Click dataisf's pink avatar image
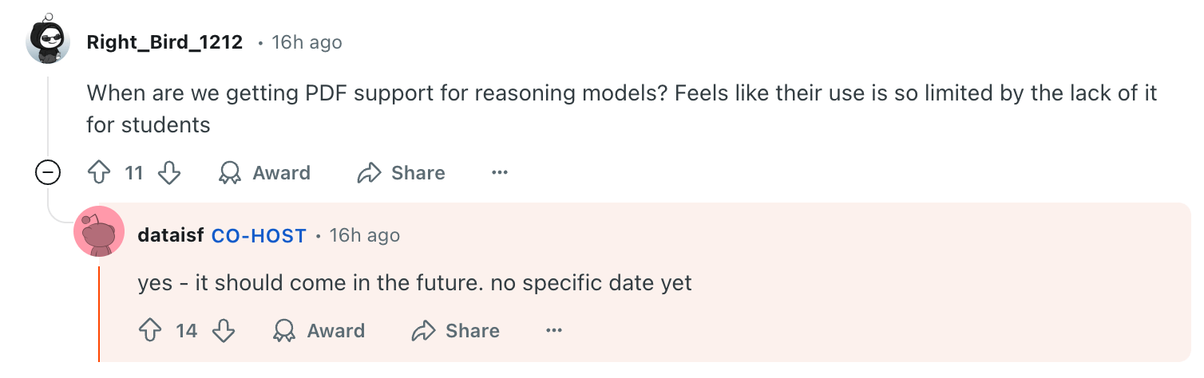The image size is (1204, 378). tap(99, 232)
